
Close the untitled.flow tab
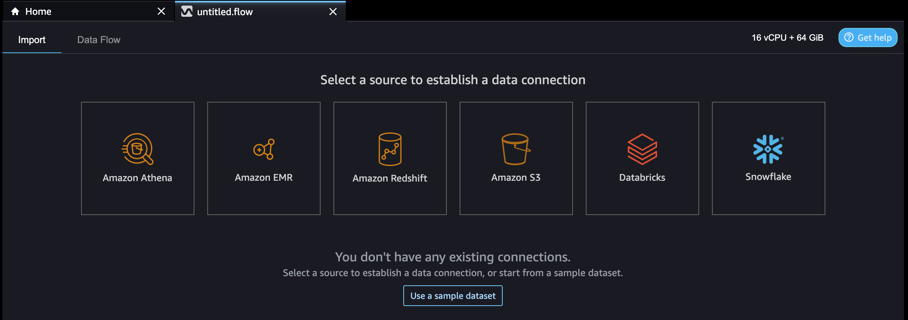(333, 12)
